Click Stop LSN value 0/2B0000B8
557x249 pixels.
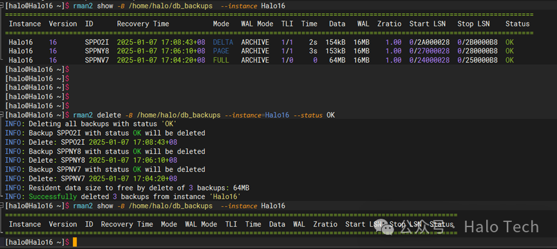(477, 42)
